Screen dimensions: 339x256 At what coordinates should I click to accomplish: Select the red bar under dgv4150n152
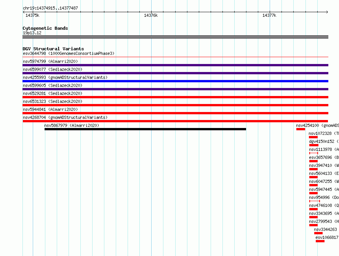(x=314, y=145)
